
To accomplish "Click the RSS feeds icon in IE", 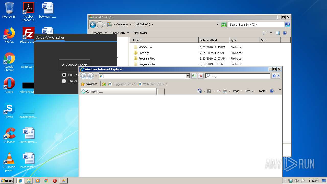I will [209, 91].
